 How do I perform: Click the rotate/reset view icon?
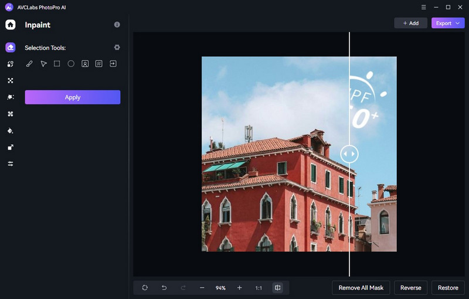tap(145, 288)
